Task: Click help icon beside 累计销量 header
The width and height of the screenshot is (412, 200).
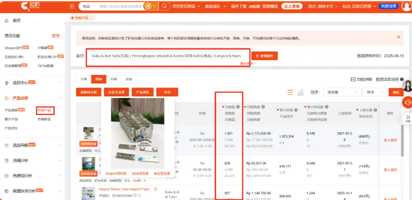Action: click(x=296, y=110)
